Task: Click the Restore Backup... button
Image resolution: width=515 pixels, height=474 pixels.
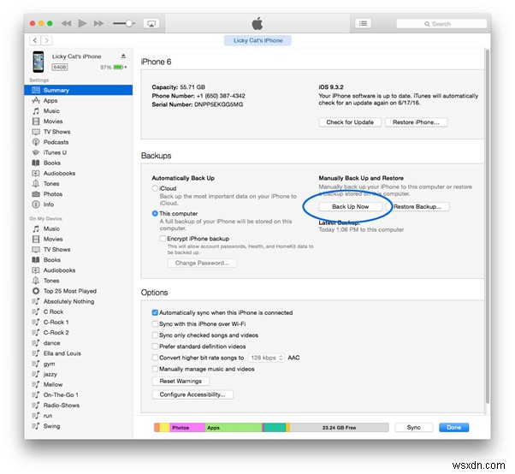Action: tap(417, 206)
